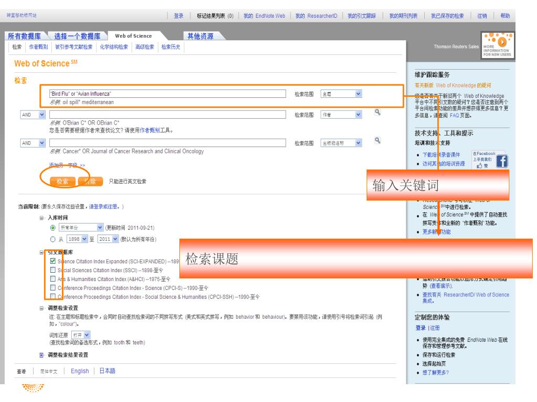Open the Facebook logo icon
Viewport: 537px width, 402px height.
pyautogui.click(x=502, y=161)
